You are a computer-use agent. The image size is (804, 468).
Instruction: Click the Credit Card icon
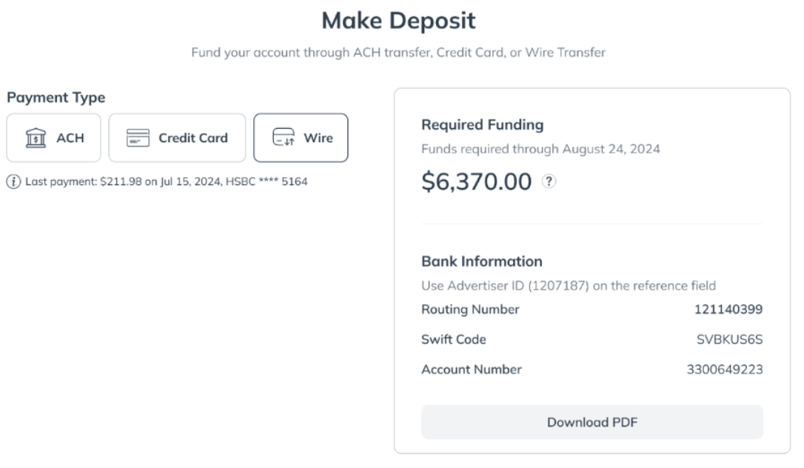coord(138,138)
